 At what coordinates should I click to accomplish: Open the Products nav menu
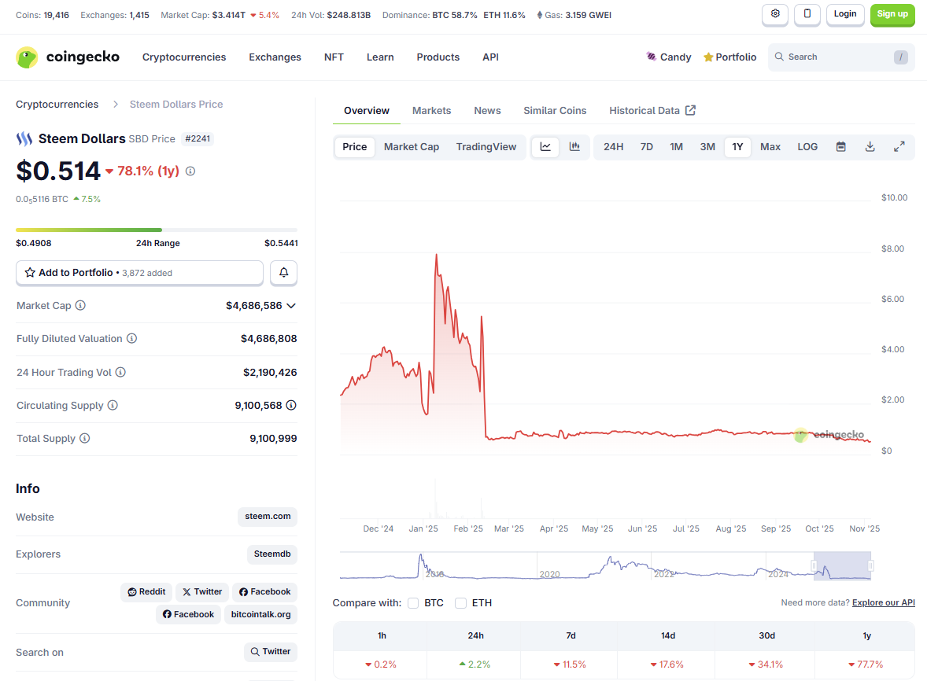pyautogui.click(x=438, y=57)
